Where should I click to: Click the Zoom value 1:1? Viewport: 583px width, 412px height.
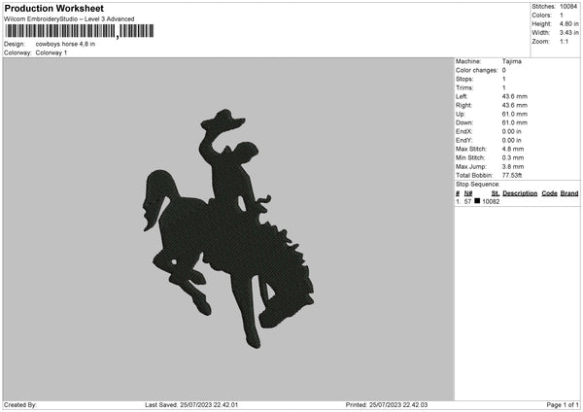(564, 41)
